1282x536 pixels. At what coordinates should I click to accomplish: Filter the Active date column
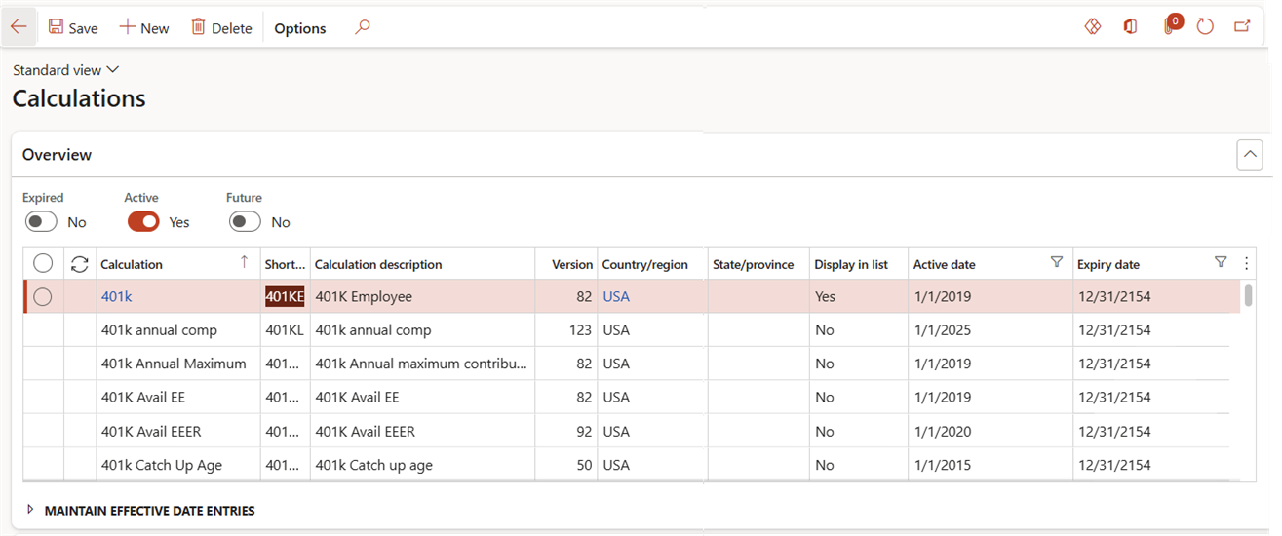(1056, 262)
